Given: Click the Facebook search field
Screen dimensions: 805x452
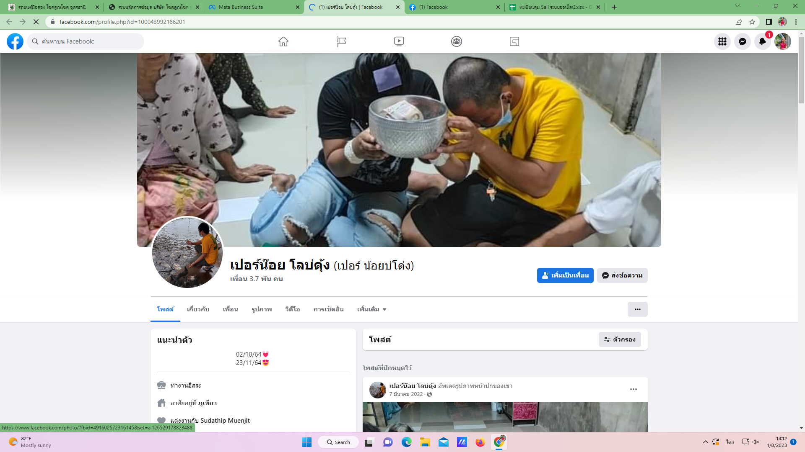Looking at the screenshot, I should tap(88, 41).
